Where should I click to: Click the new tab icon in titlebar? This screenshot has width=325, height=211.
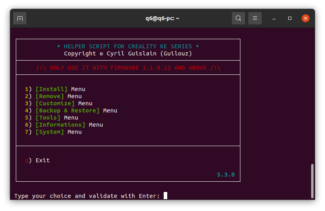20,18
